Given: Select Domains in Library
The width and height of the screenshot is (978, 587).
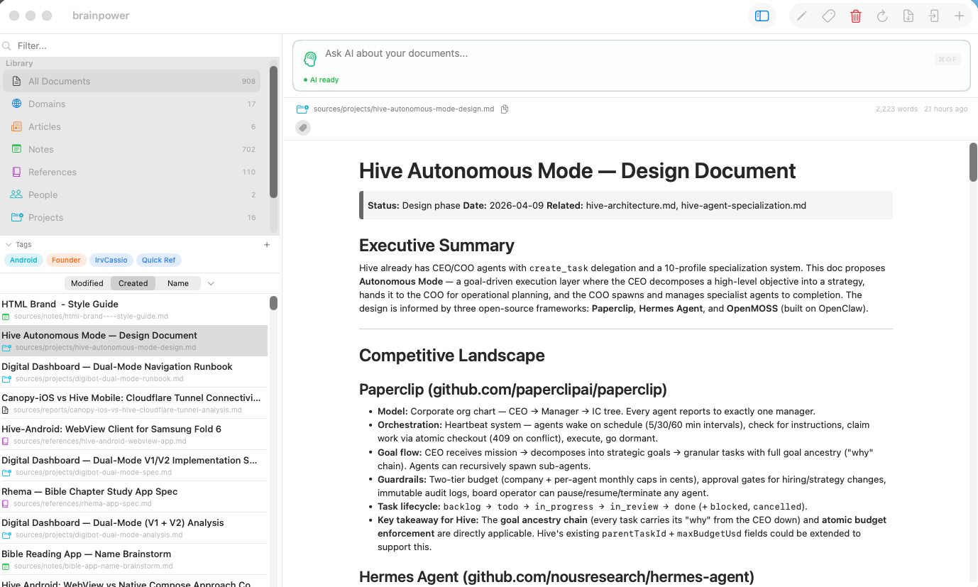Looking at the screenshot, I should point(131,104).
